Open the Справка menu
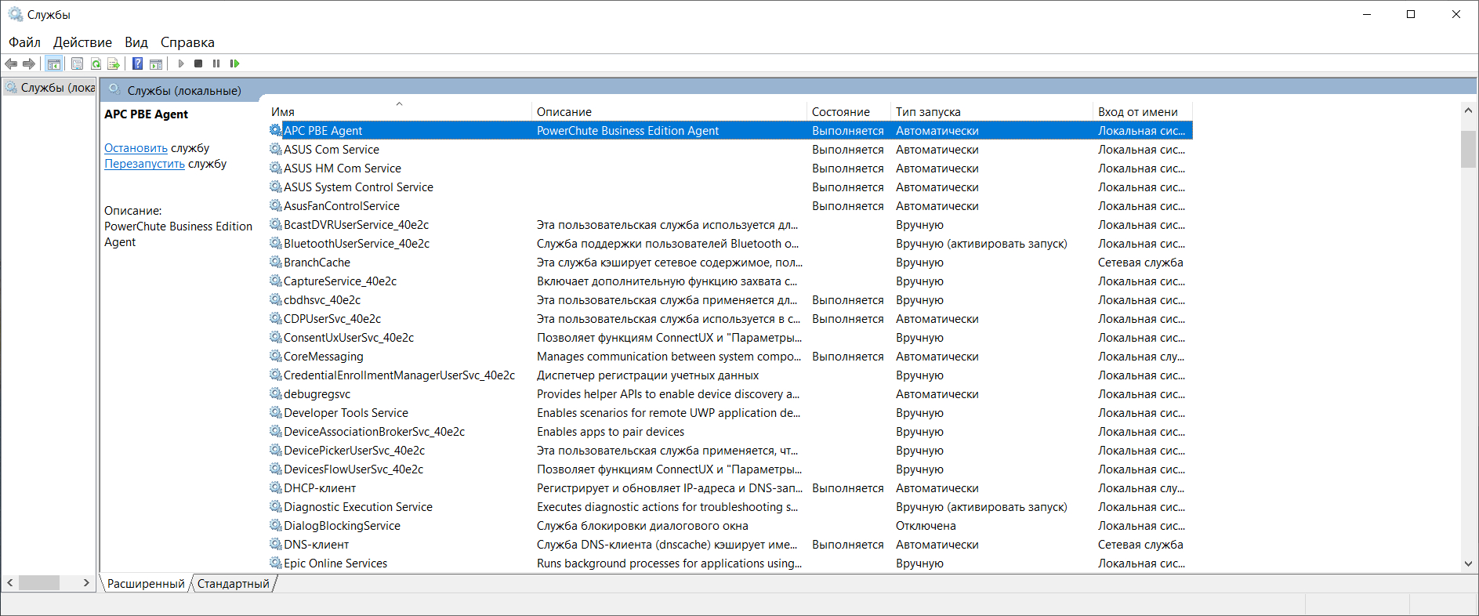Screen dimensions: 1479x616 tap(187, 42)
